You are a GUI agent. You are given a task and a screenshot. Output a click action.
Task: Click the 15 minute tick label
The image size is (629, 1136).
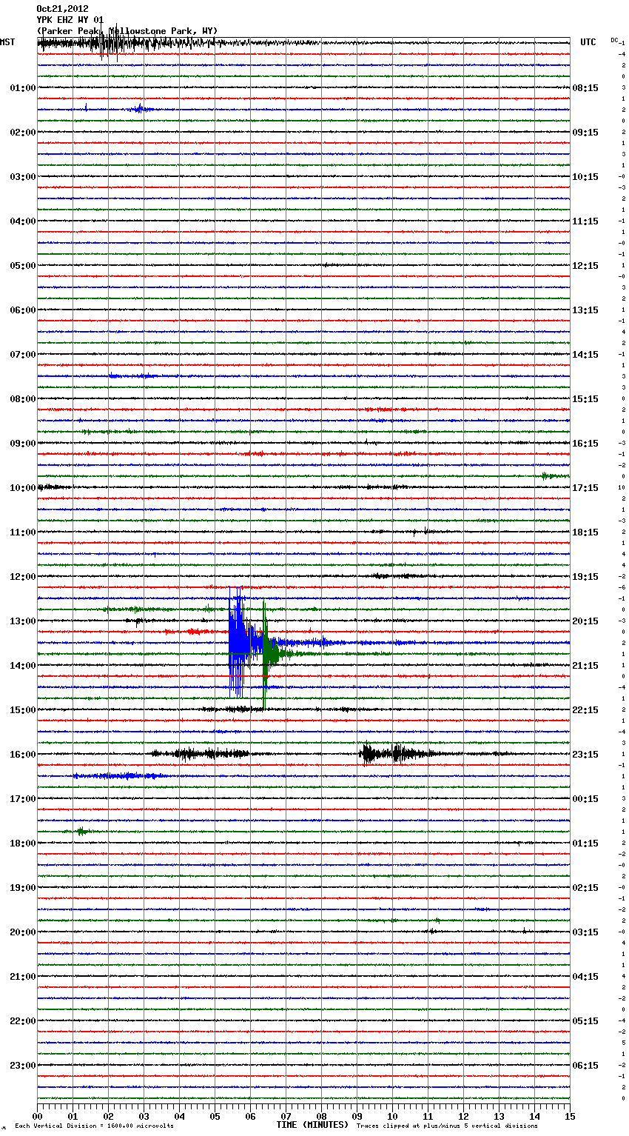570,1116
